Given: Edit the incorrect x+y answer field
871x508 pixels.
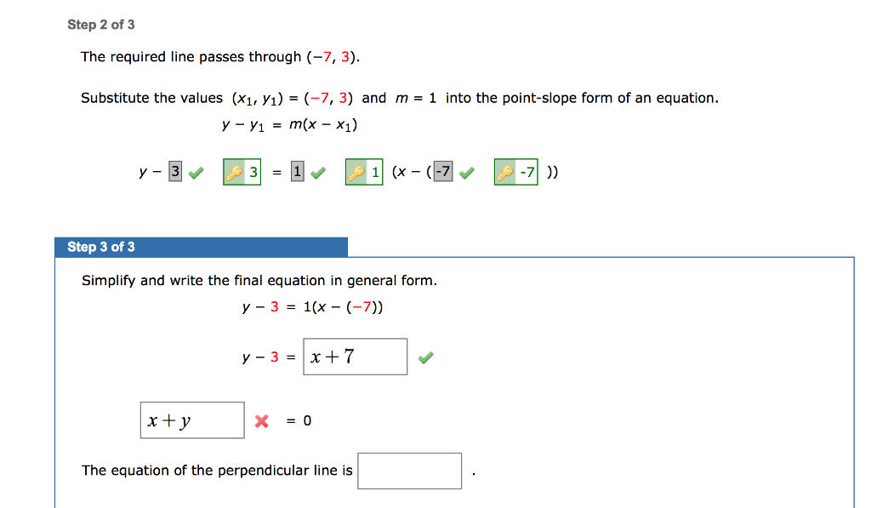Looking at the screenshot, I should pos(192,420).
